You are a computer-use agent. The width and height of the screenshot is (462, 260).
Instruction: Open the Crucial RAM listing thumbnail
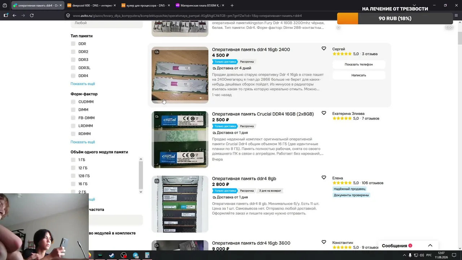[x=180, y=139]
